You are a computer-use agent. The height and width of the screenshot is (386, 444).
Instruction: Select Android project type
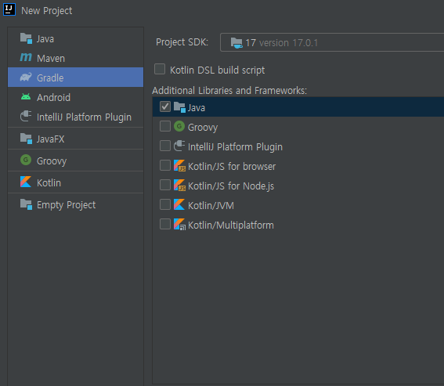click(x=76, y=97)
